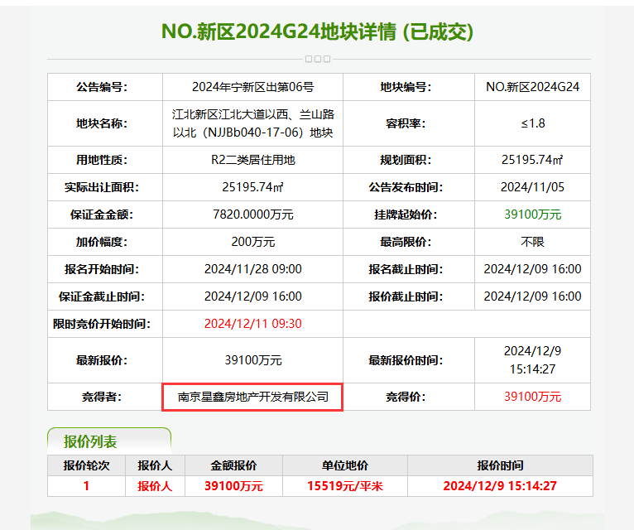Click the 规划面积 value 25195.74㎡
Image resolution: width=634 pixels, height=530 pixels.
click(x=532, y=160)
